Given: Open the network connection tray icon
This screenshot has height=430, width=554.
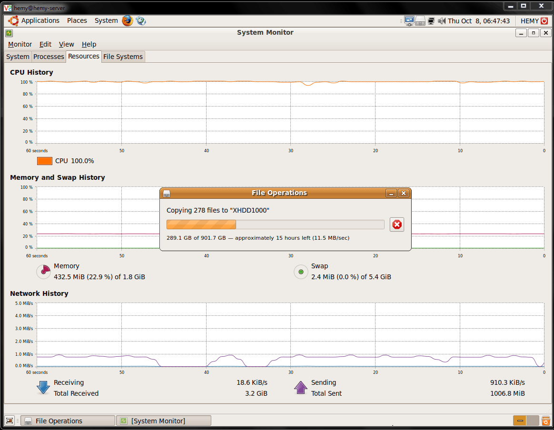Looking at the screenshot, I should pos(431,21).
